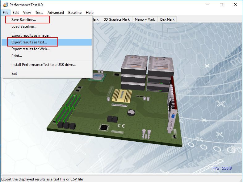Switch to the Memory Mark tab
The image size is (243, 182).
(x=145, y=19)
